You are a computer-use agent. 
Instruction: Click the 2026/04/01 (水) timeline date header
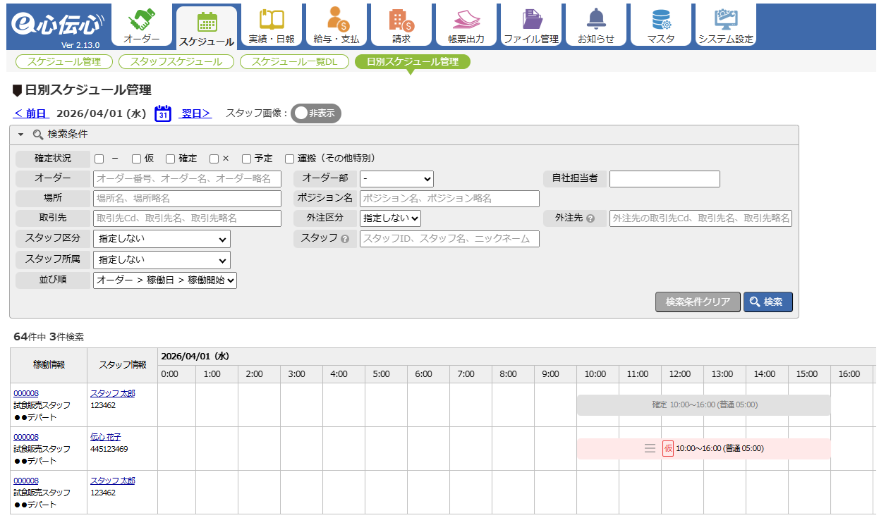coord(195,357)
